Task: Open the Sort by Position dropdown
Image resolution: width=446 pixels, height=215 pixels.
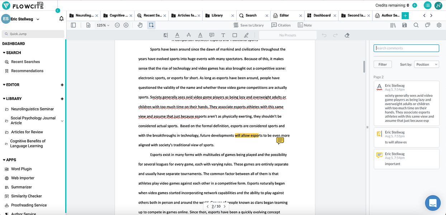Action: click(x=426, y=64)
